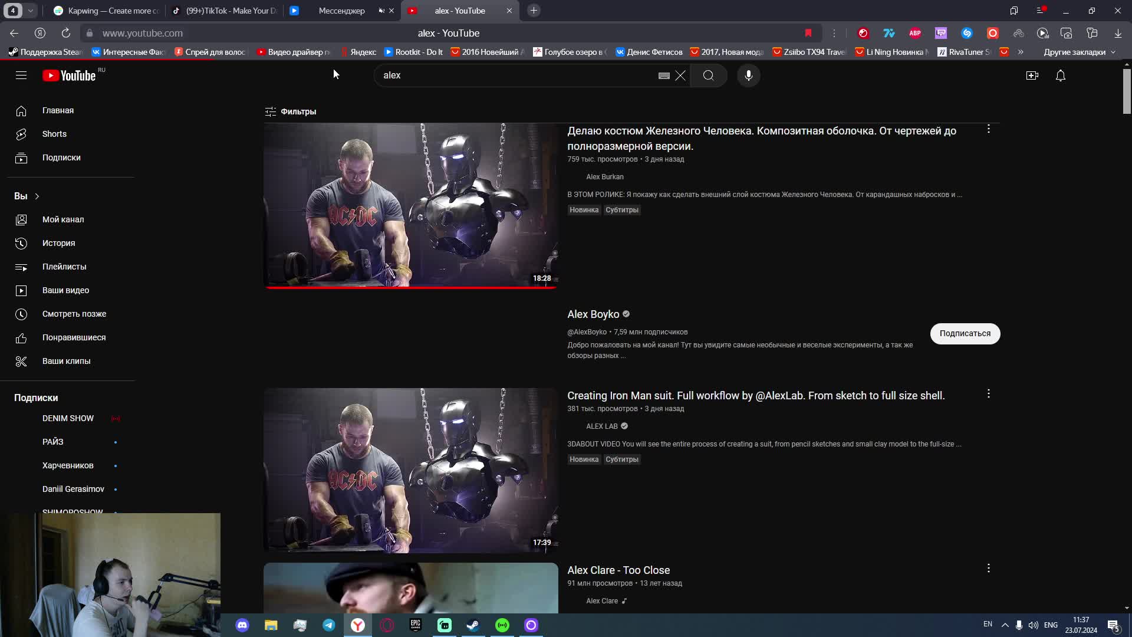
Task: Switch to the Мессенджер tab
Action: coord(342,11)
